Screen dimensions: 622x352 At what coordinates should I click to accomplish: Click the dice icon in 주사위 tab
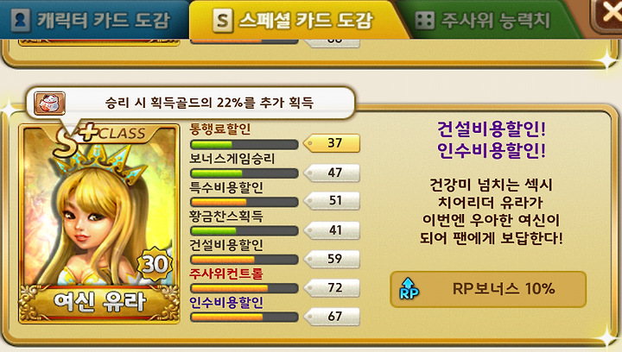pyautogui.click(x=425, y=20)
